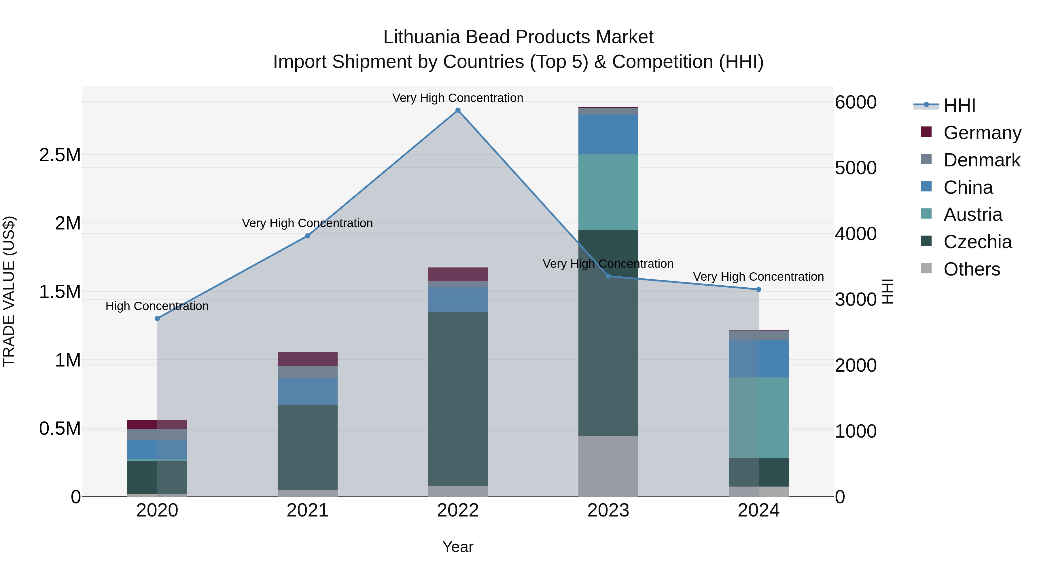The width and height of the screenshot is (1037, 583).
Task: Click the Germany segment of 2021 bar
Action: click(308, 359)
